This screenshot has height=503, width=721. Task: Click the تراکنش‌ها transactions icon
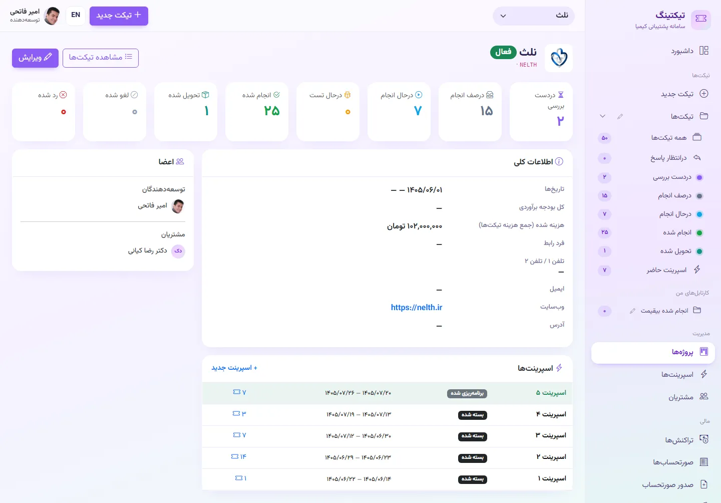[x=704, y=439]
